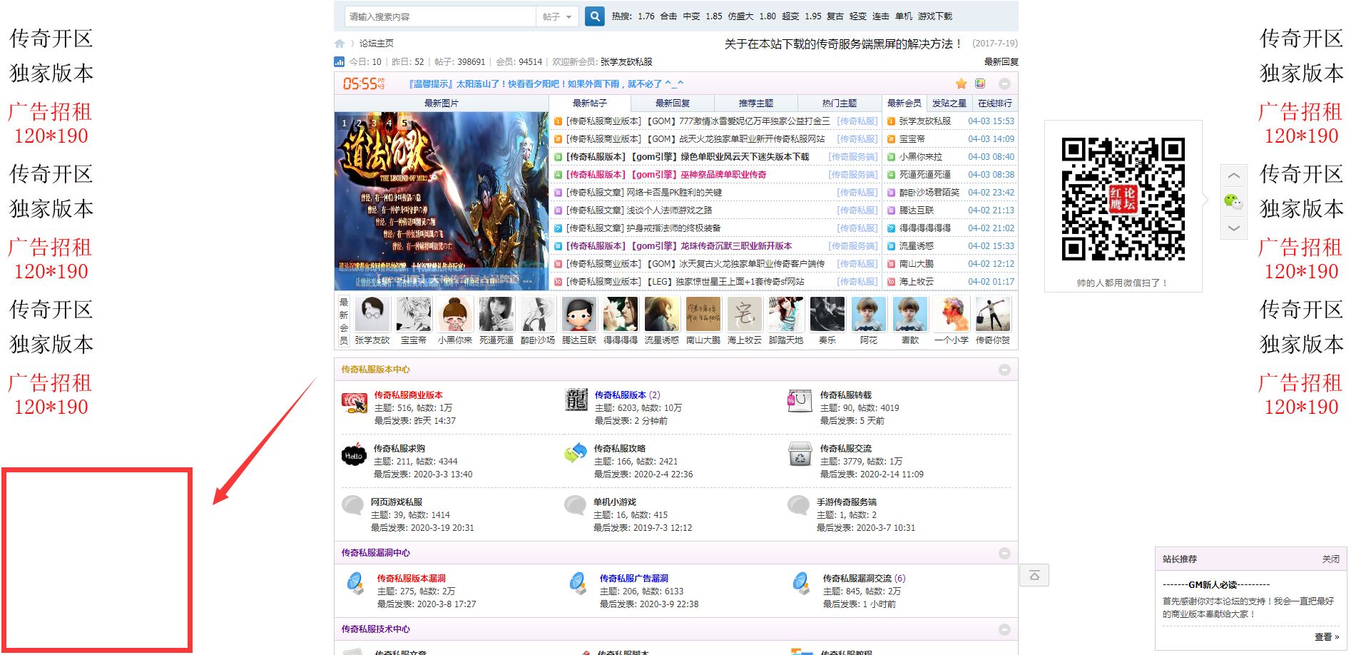Switch to the 在线排行 tab
Viewport: 1351px width, 655px height.
pos(995,103)
